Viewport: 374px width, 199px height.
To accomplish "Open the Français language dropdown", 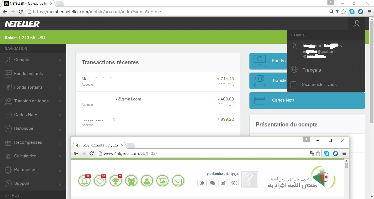I will click(x=326, y=70).
